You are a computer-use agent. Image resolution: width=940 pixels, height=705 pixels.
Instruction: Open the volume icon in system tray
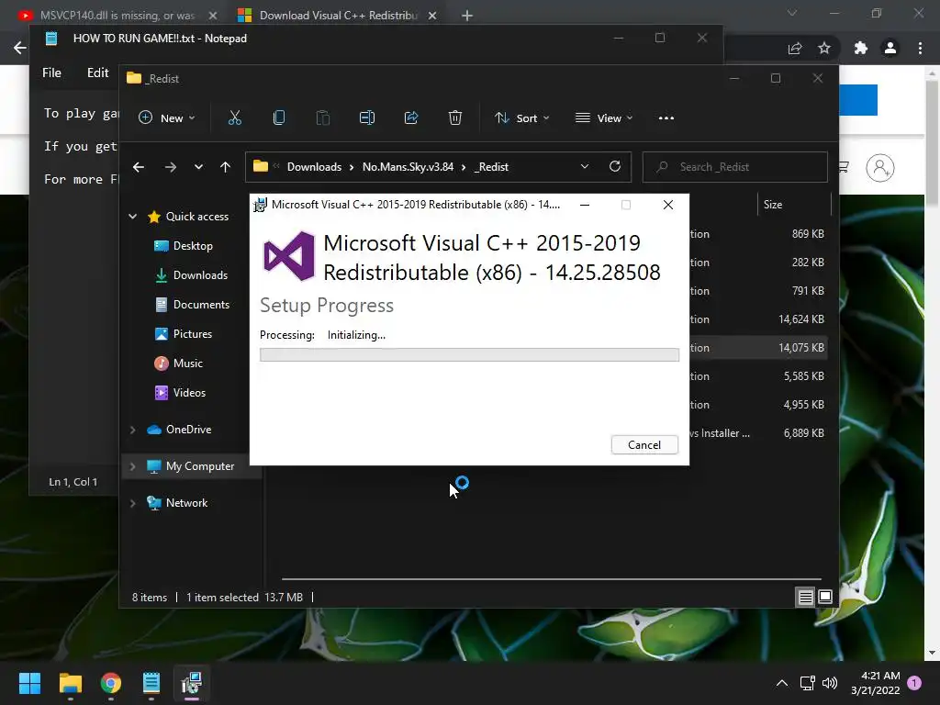(830, 683)
